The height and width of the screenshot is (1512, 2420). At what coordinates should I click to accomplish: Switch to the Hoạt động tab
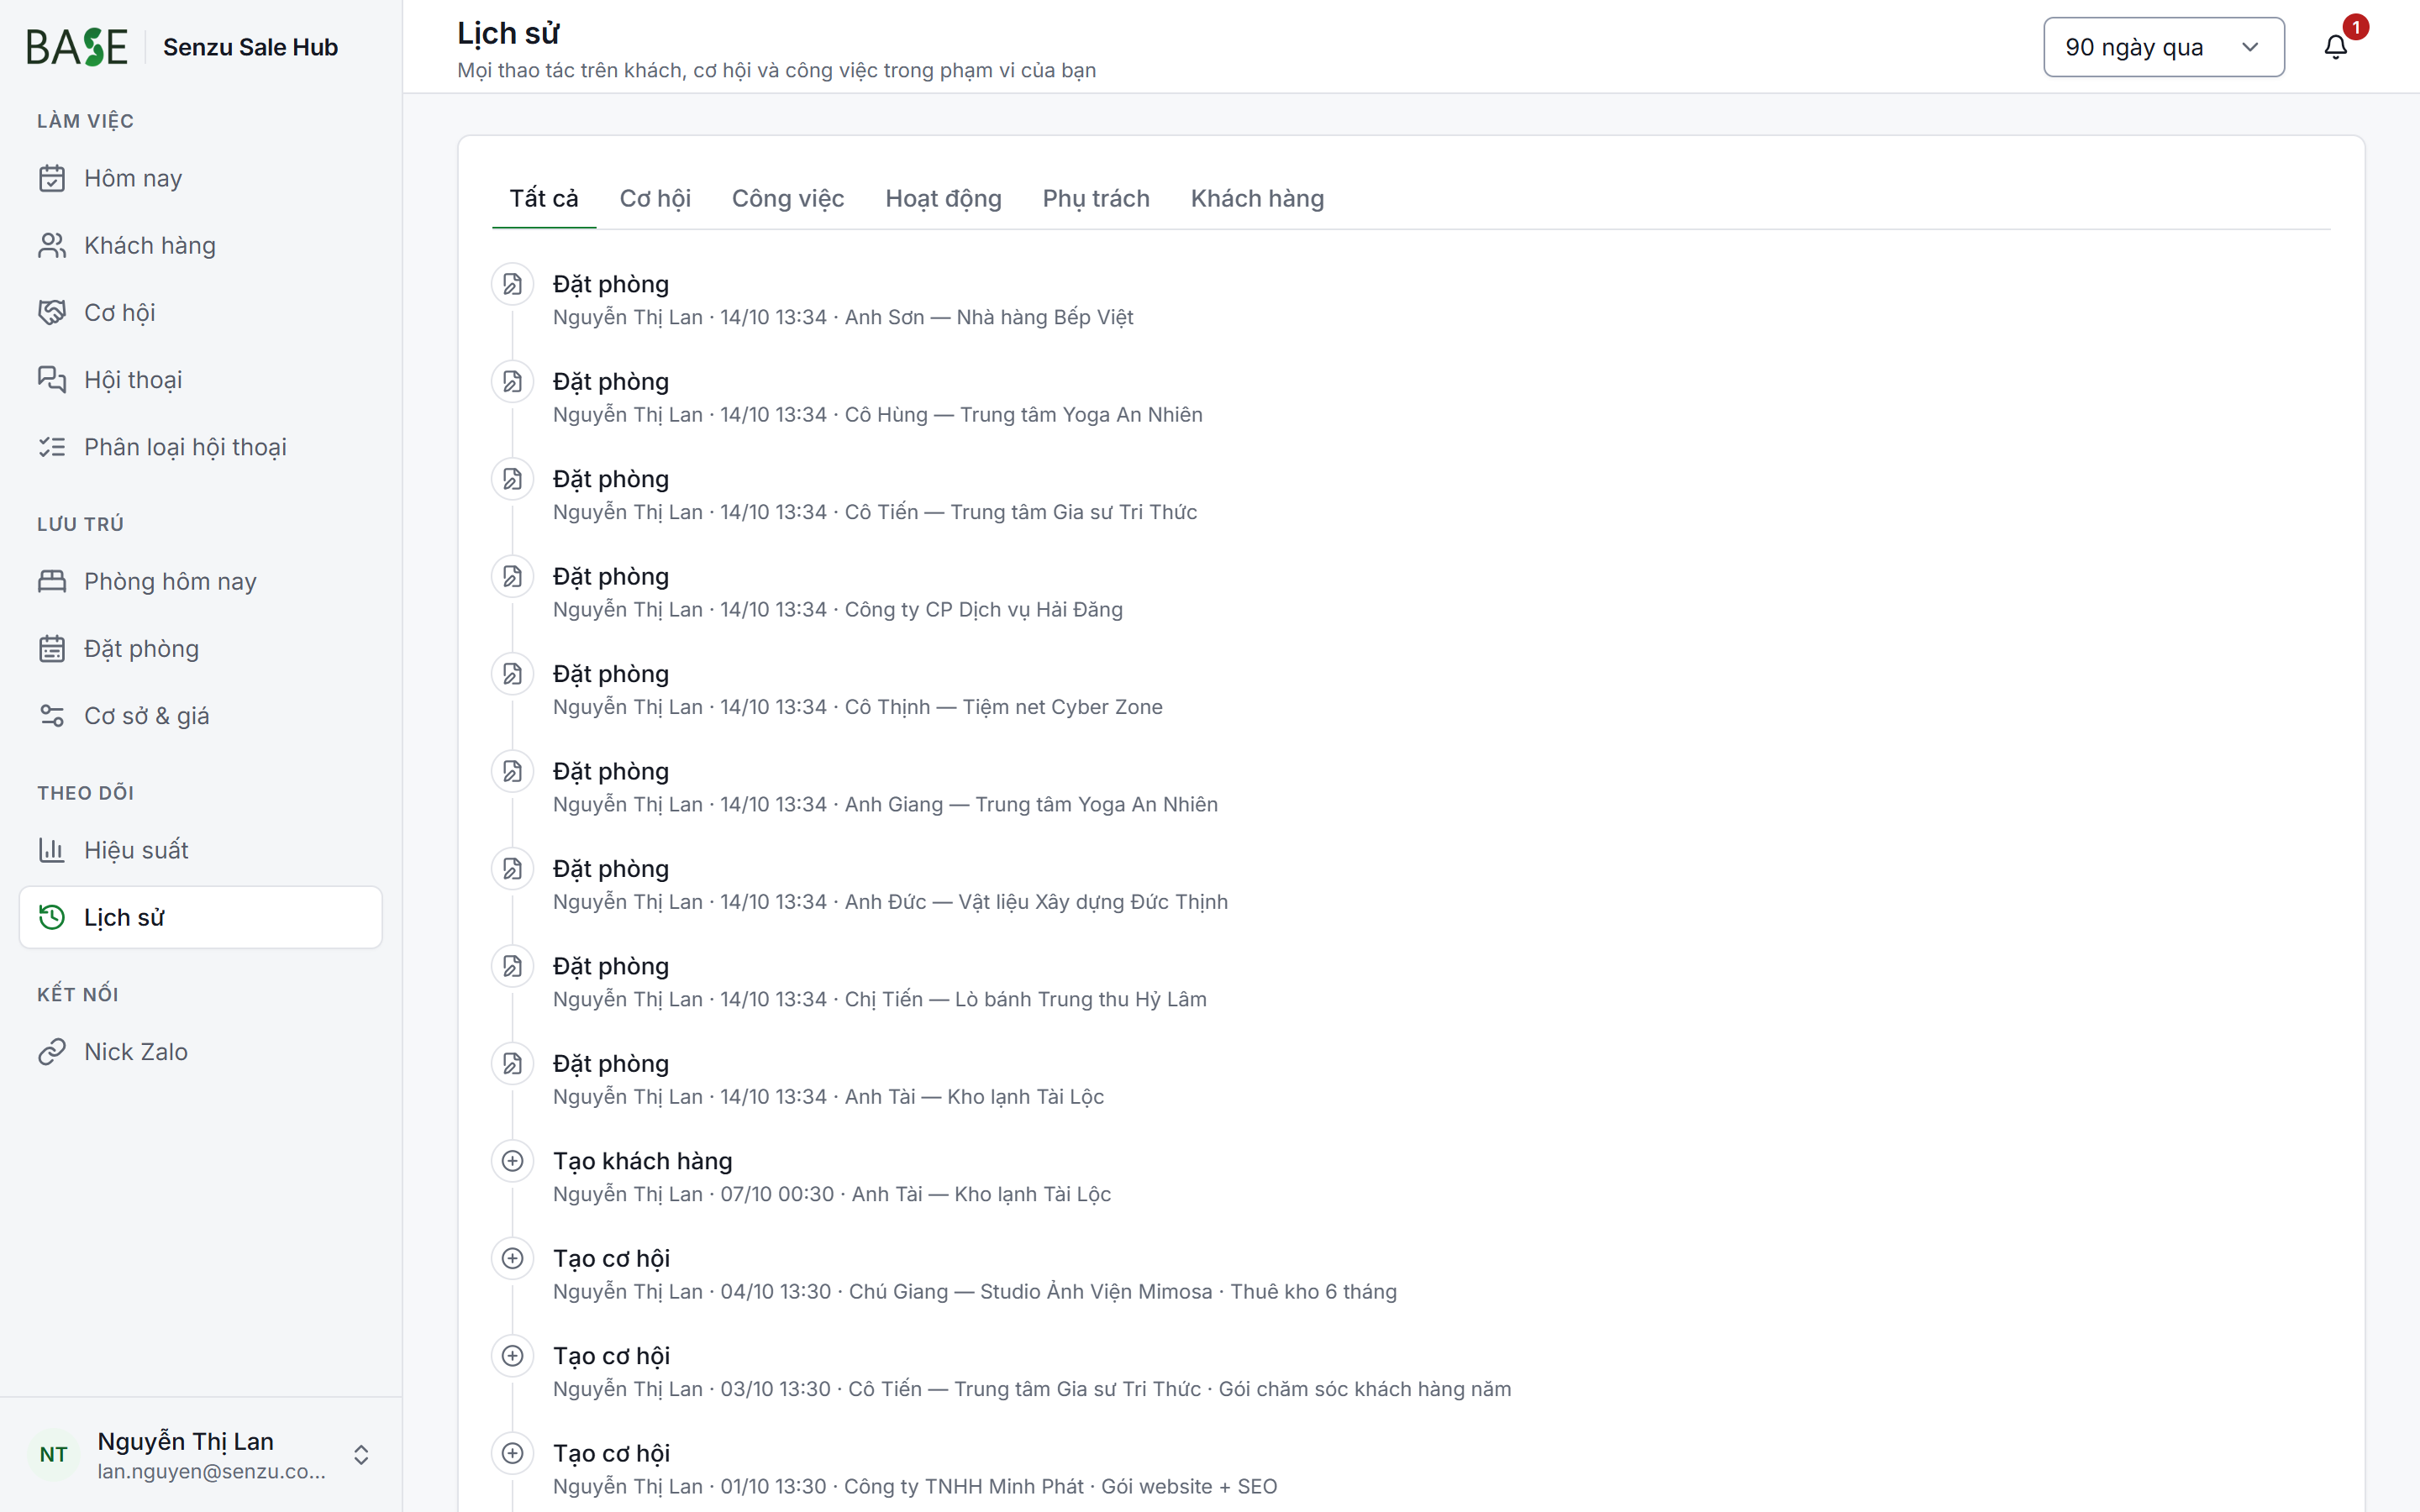(943, 198)
